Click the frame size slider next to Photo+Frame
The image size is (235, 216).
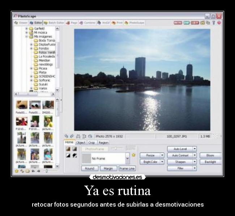[117, 149]
